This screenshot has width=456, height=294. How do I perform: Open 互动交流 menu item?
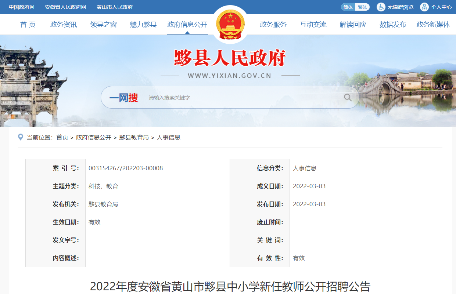pos(313,25)
